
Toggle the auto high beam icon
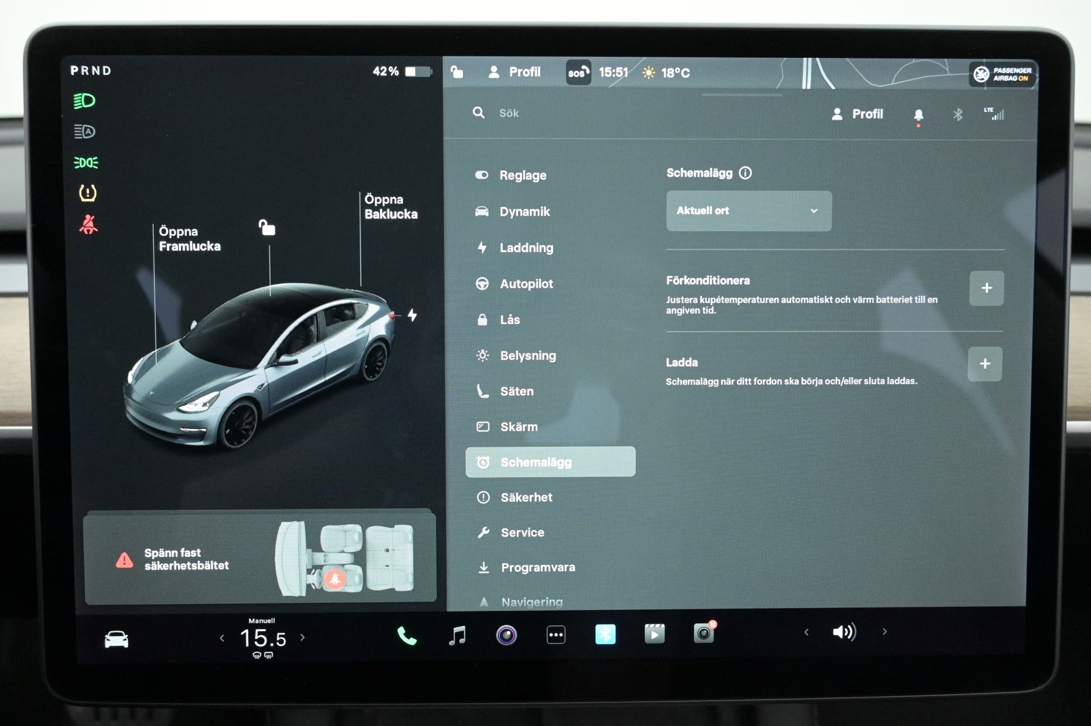coord(85,131)
